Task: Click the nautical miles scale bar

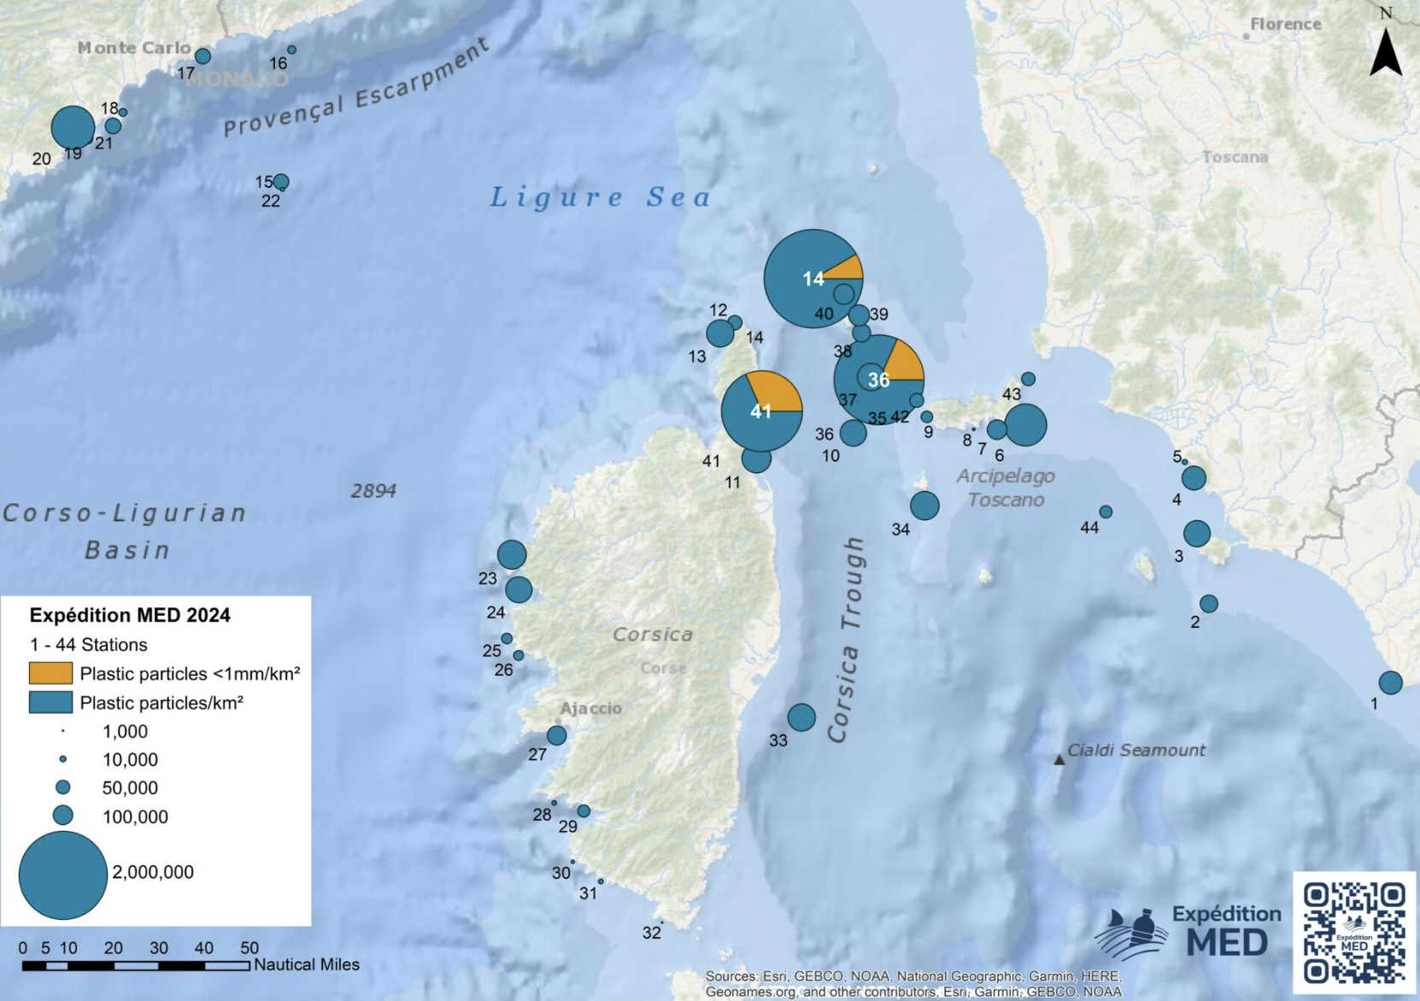Action: [x=135, y=966]
